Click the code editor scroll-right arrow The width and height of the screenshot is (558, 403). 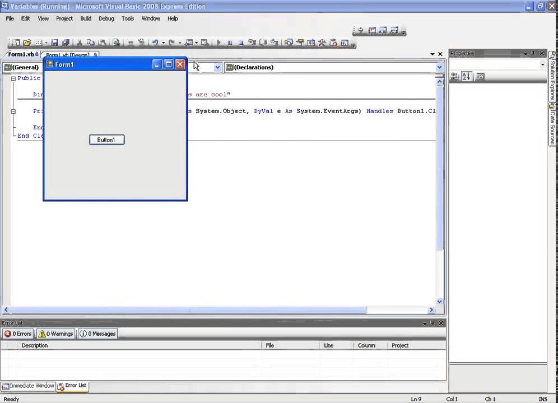point(431,310)
